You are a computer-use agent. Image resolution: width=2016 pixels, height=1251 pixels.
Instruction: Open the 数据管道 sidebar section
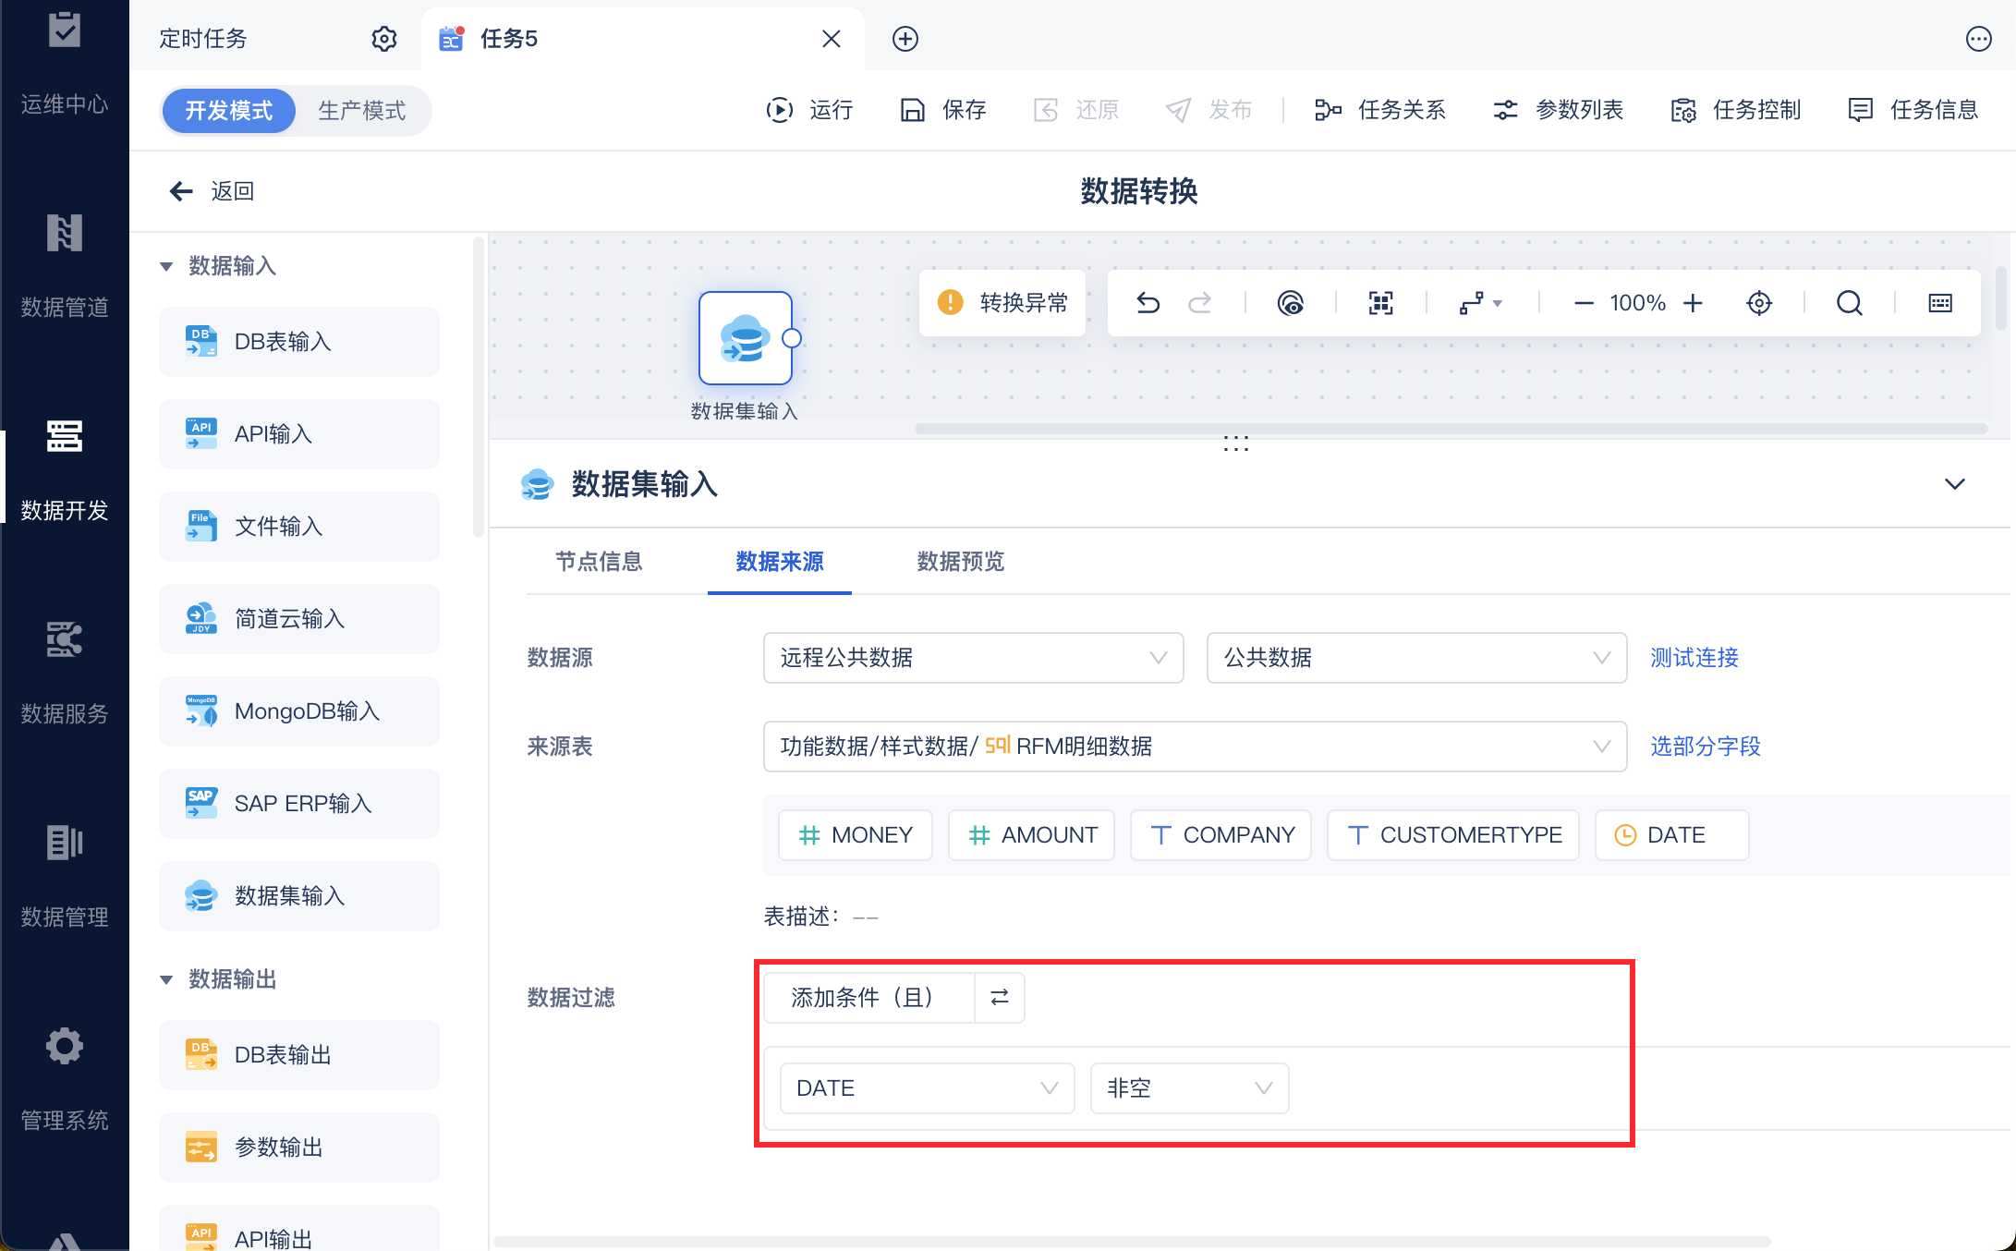(65, 265)
